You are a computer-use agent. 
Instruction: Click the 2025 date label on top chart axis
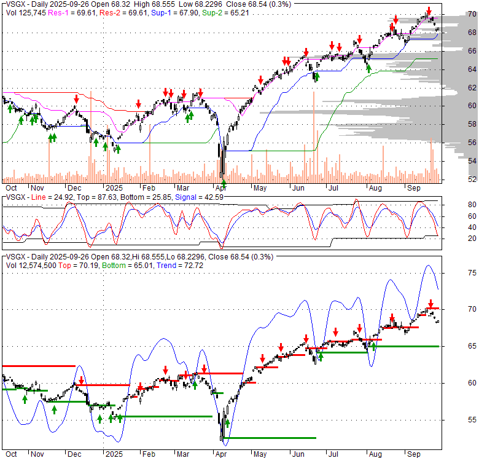point(114,188)
